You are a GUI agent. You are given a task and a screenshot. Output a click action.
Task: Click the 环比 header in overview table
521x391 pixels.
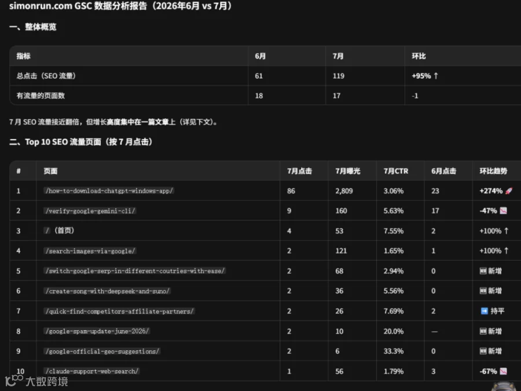tap(419, 56)
